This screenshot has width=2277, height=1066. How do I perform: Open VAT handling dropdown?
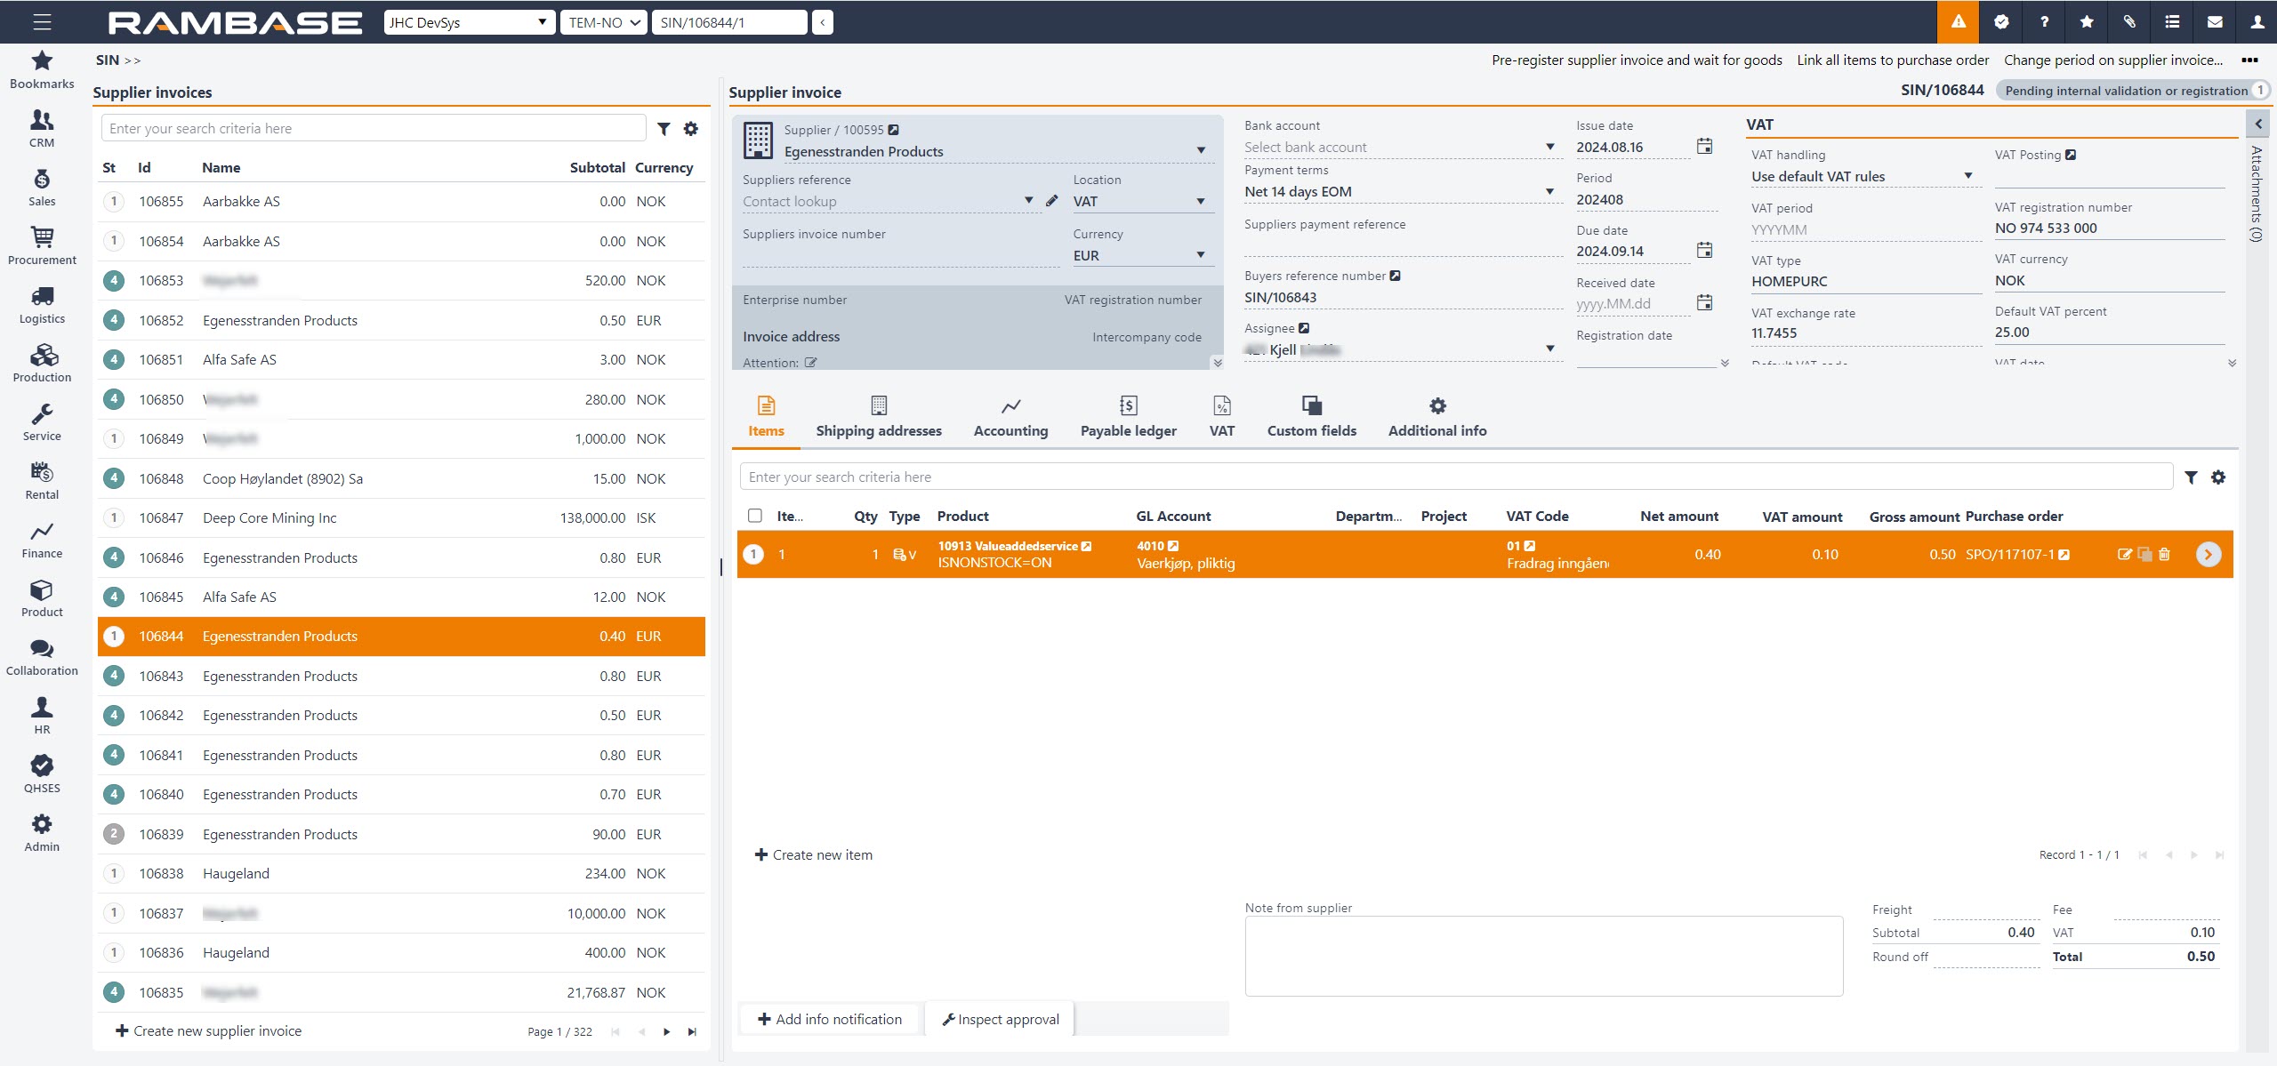click(x=1967, y=176)
